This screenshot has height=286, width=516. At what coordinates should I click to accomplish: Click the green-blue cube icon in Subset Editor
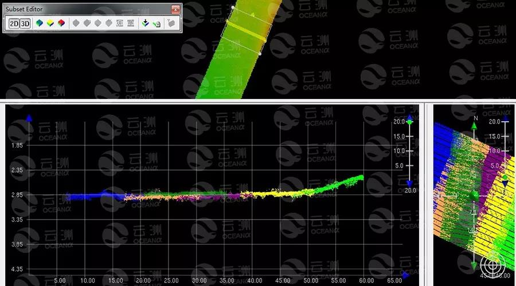(39, 23)
